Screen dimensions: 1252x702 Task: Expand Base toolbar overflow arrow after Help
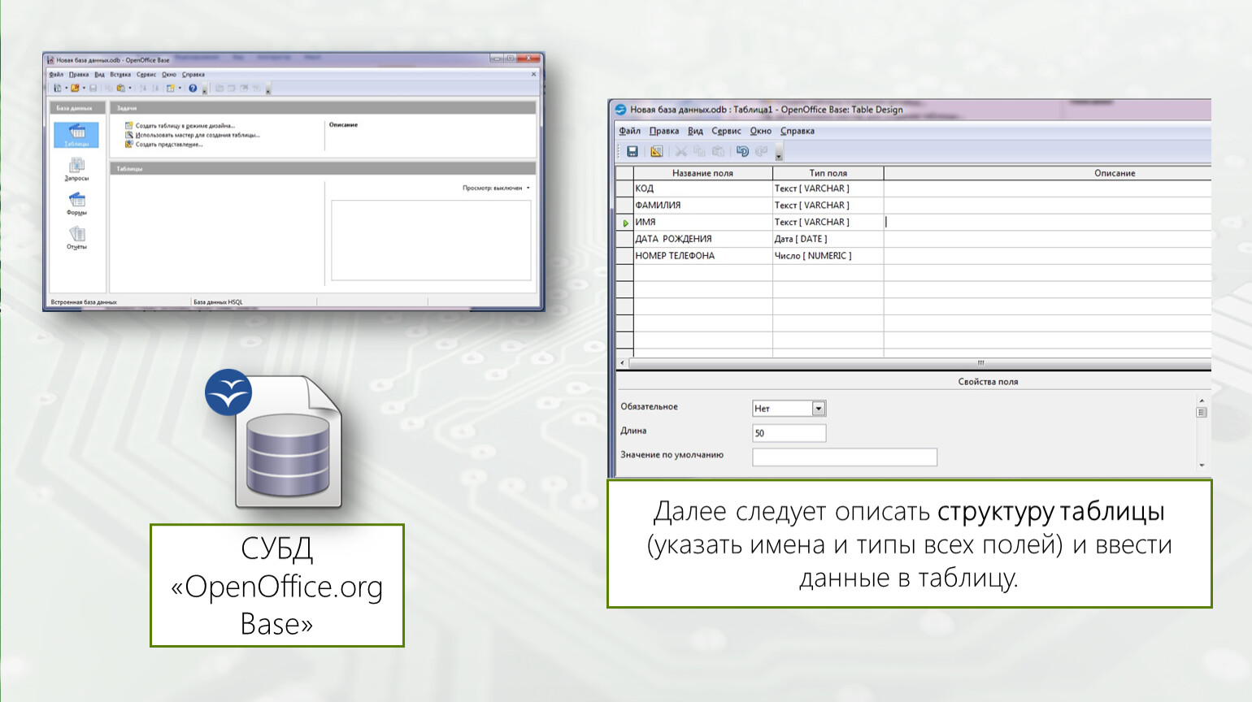point(204,89)
